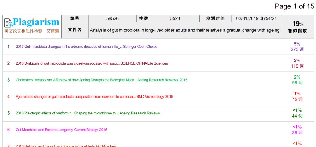316x147 pixels.
Task: Click the 2% 98 词 match cell
Action: click(297, 80)
